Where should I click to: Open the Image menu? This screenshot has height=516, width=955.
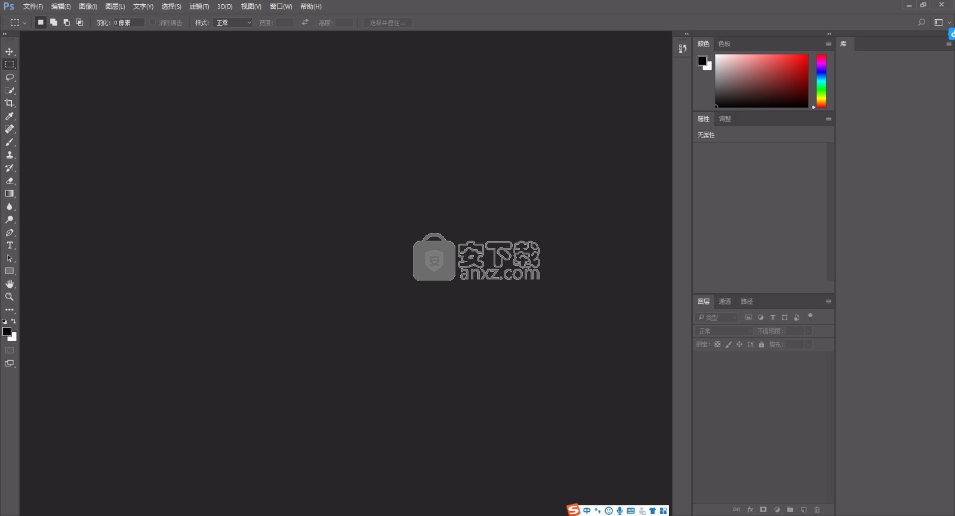coord(88,7)
